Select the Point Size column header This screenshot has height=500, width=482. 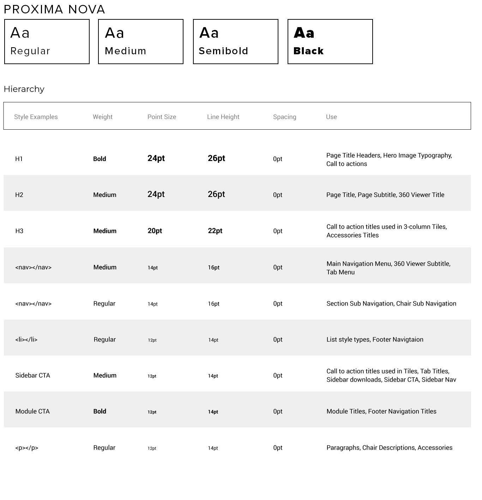(x=162, y=117)
